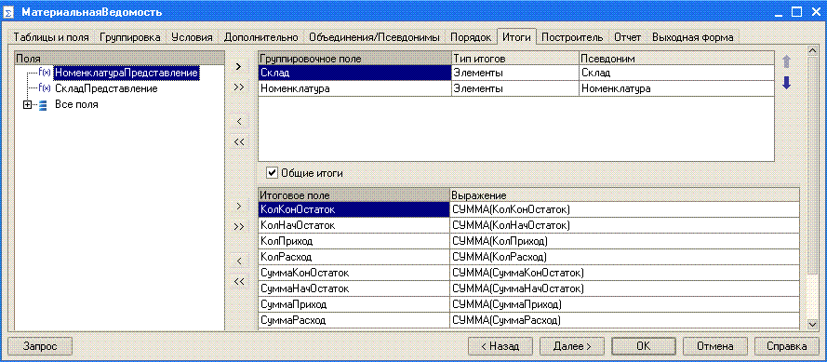Click the Запрос button

pyautogui.click(x=40, y=346)
